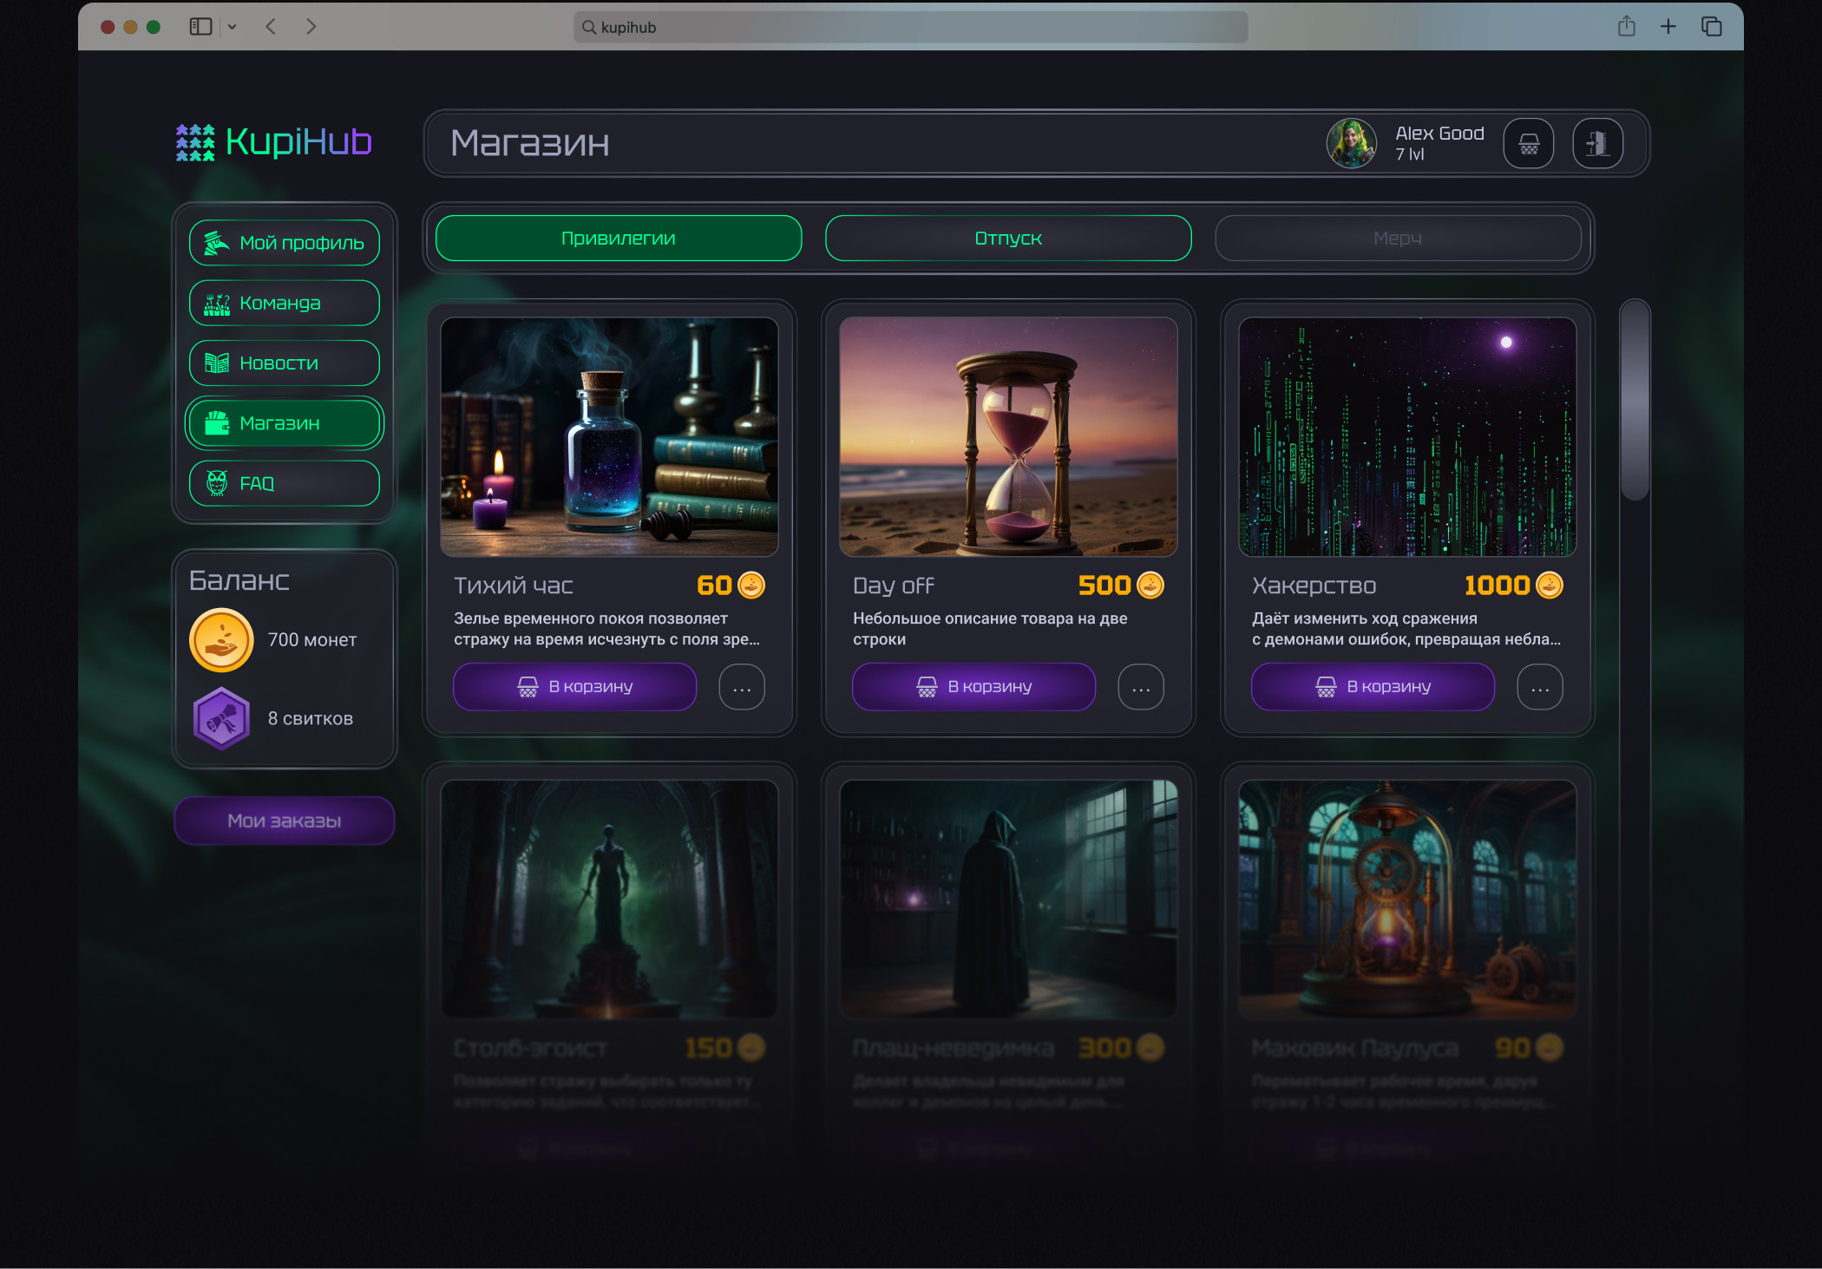Image resolution: width=1822 pixels, height=1269 pixels.
Task: Open Alex Good's profile avatar
Action: pyautogui.click(x=1351, y=143)
